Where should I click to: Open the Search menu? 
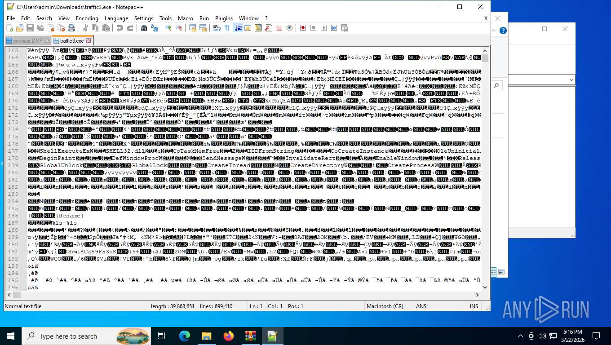(x=44, y=18)
